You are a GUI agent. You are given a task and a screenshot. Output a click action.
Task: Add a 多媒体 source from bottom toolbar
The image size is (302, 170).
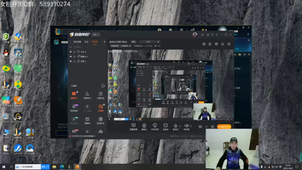point(165,127)
